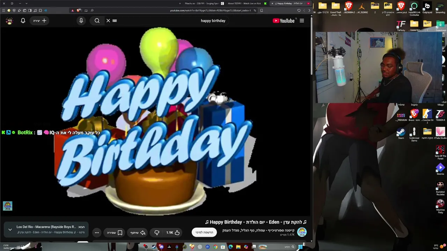Image resolution: width=447 pixels, height=251 pixels.
Task: Dislike the video with the thumbs-down icon
Action: [157, 233]
